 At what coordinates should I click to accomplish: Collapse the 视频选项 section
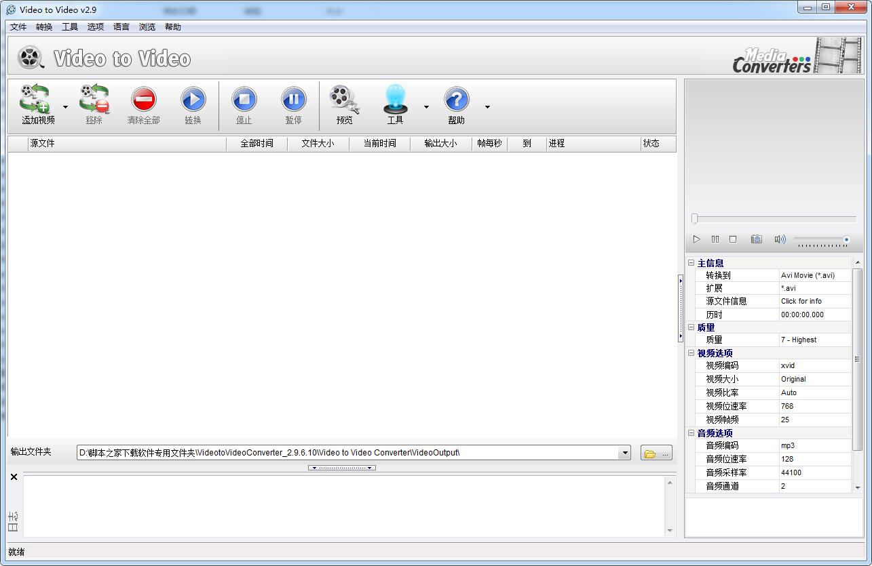pos(691,353)
